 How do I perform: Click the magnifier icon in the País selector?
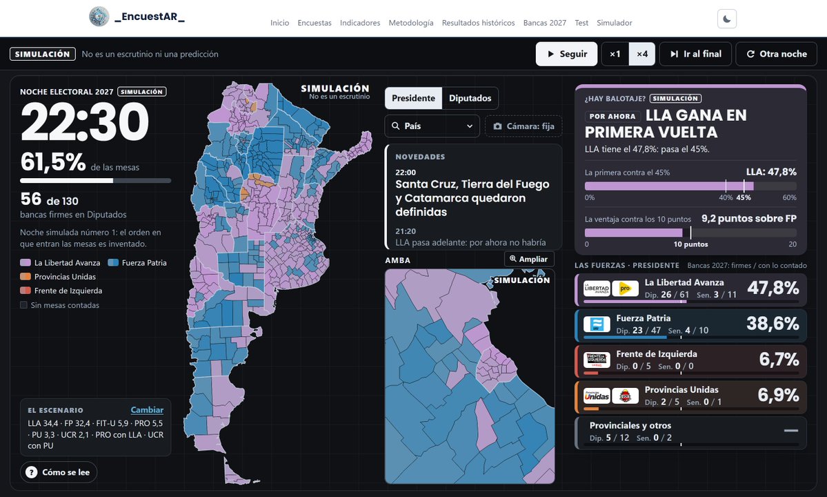pyautogui.click(x=396, y=126)
